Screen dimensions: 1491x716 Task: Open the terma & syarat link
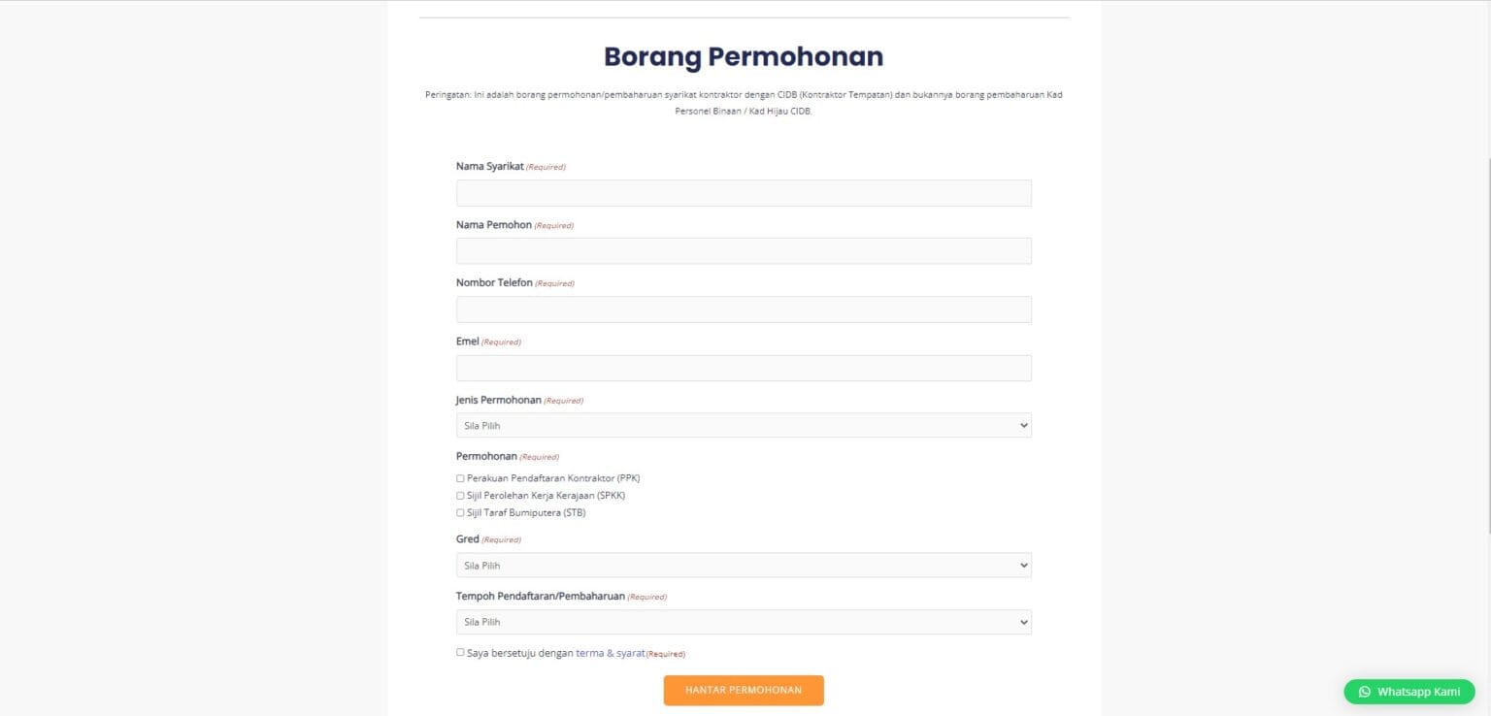coord(610,653)
